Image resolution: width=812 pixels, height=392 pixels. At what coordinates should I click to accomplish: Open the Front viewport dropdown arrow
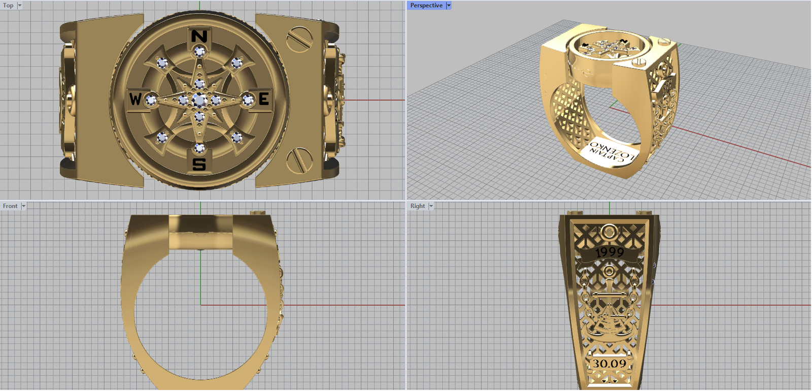[x=23, y=206]
